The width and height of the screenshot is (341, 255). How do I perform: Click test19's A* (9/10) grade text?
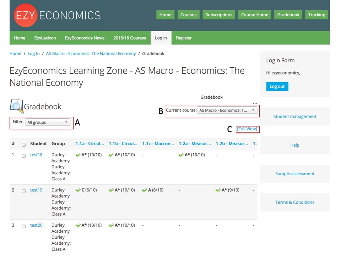pos(231,190)
